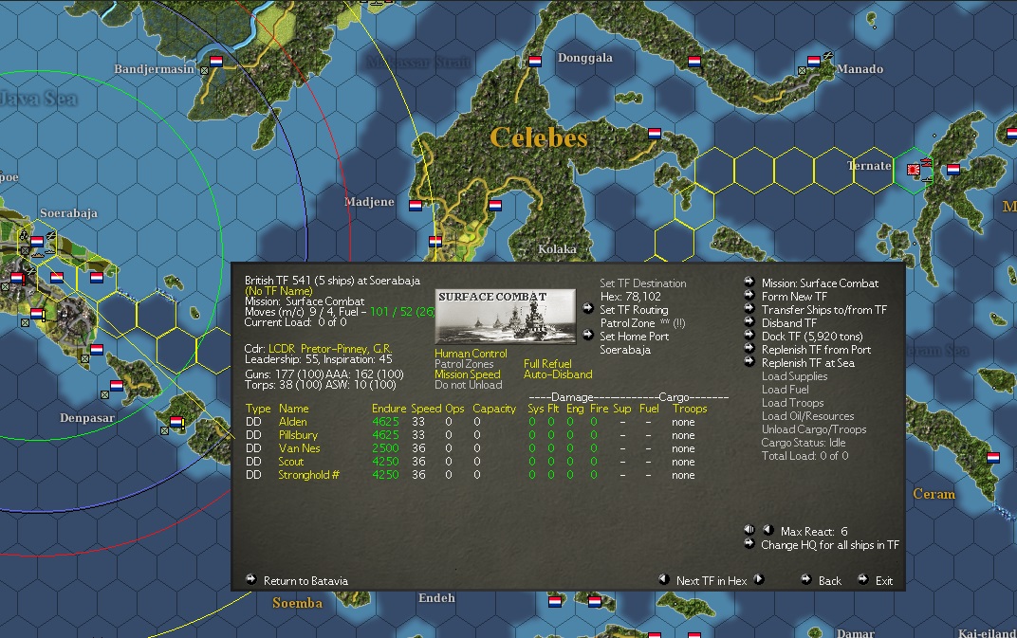The image size is (1017, 638).
Task: Open commander LCDR Pretor-Pinney, G.R. details
Action: pyautogui.click(x=330, y=349)
